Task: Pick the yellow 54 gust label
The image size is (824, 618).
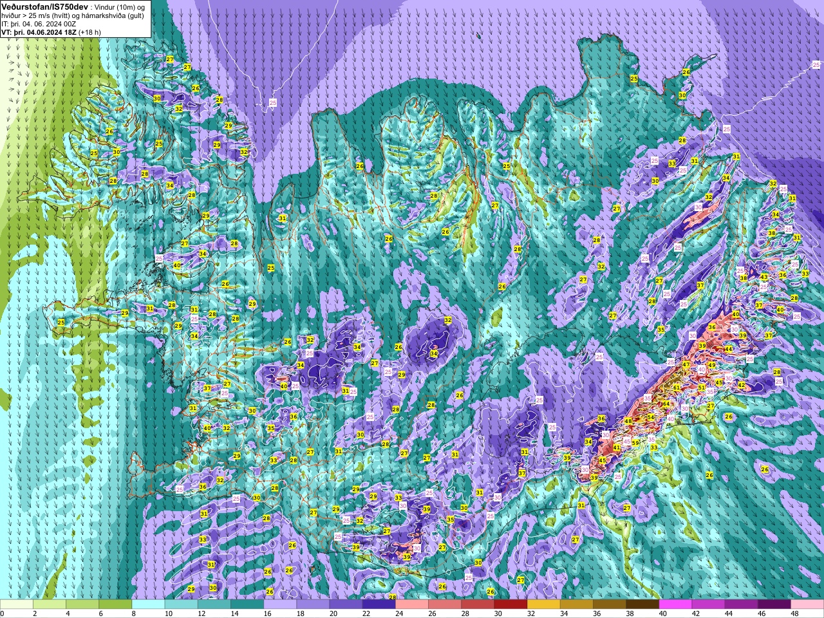Action: click(x=651, y=417)
